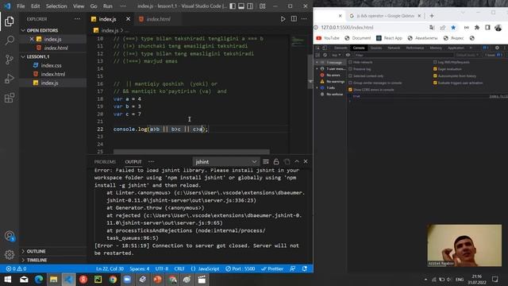This screenshot has width=508, height=286.
Task: Expand the user messages group in console sidebar
Action: 317,69
